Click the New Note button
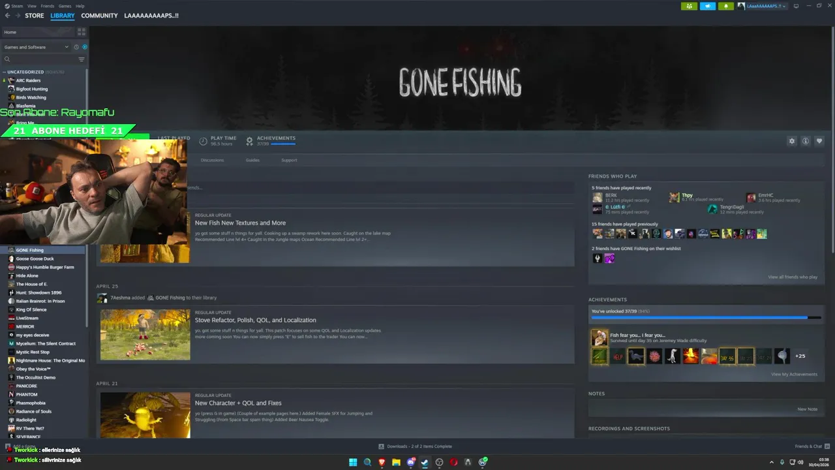This screenshot has width=835, height=470. (x=808, y=409)
